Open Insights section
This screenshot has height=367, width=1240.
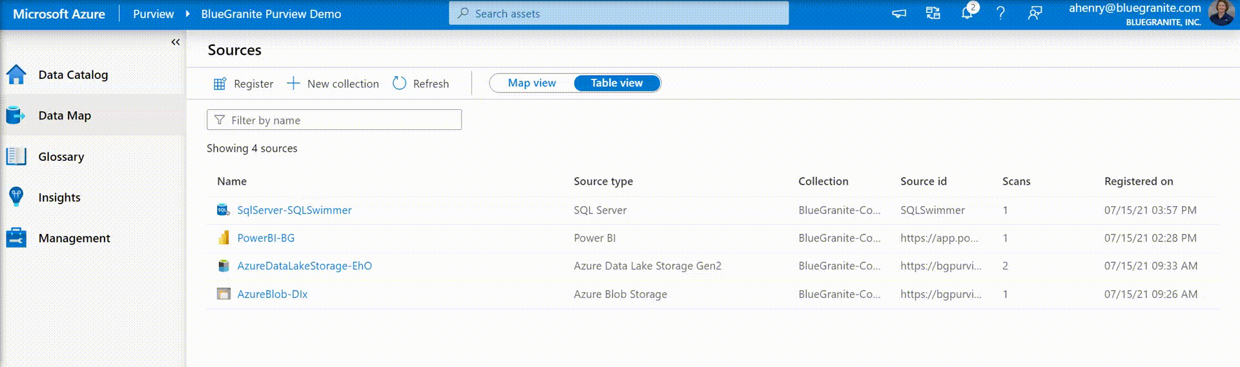(x=59, y=197)
